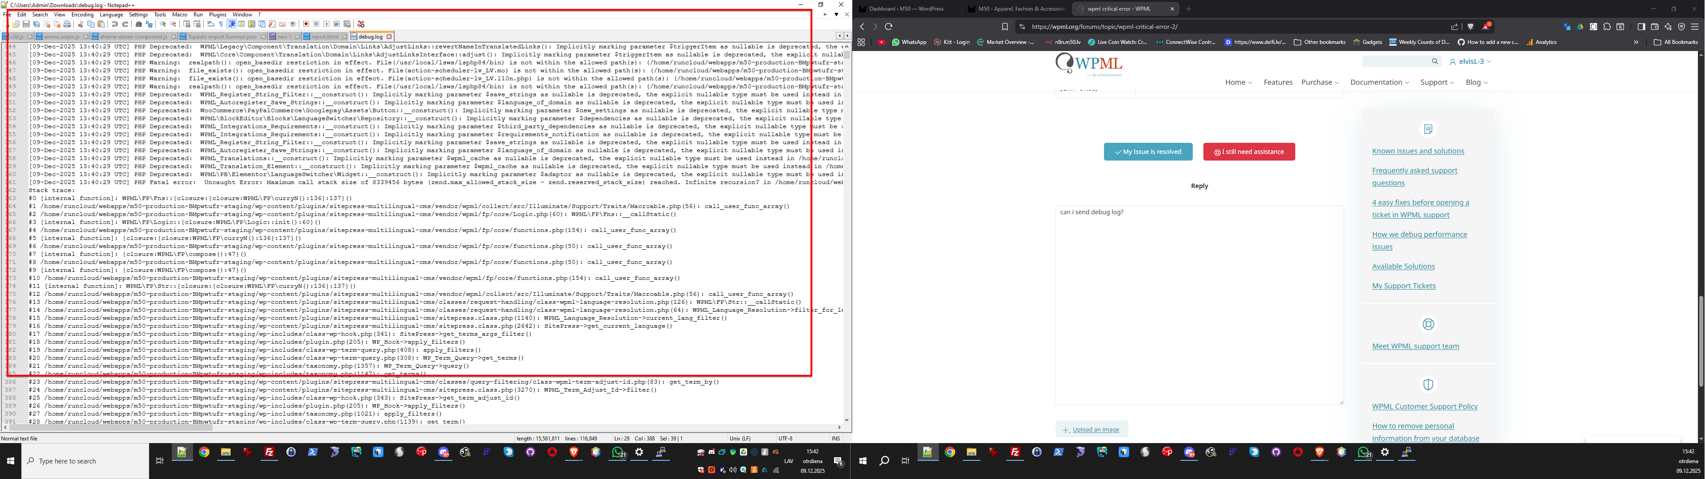Click the Find binoculars toolbar icon

click(138, 24)
